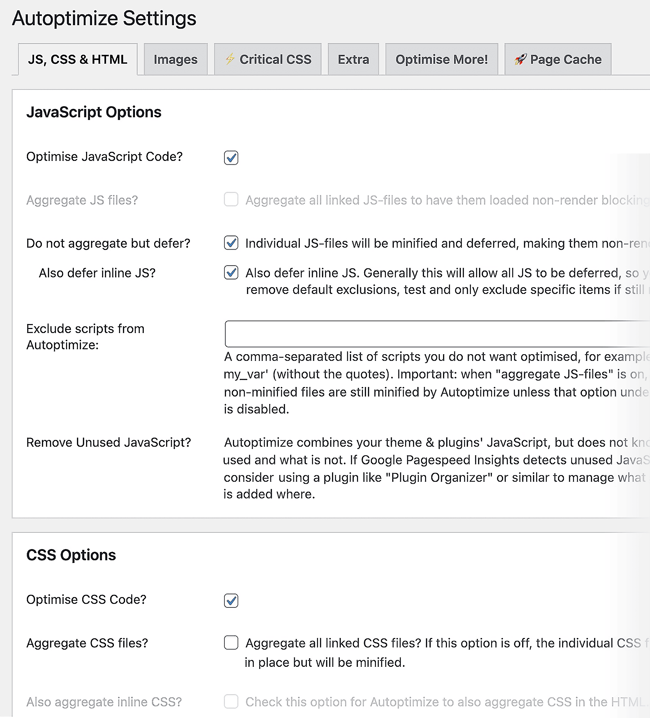This screenshot has height=718, width=650.
Task: Disable Also defer inline JS checkbox
Action: pos(231,272)
